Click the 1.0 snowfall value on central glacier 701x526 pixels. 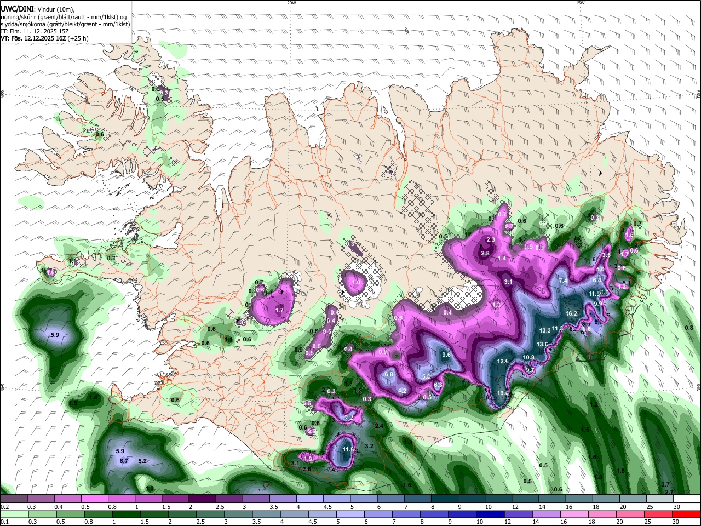[356, 282]
